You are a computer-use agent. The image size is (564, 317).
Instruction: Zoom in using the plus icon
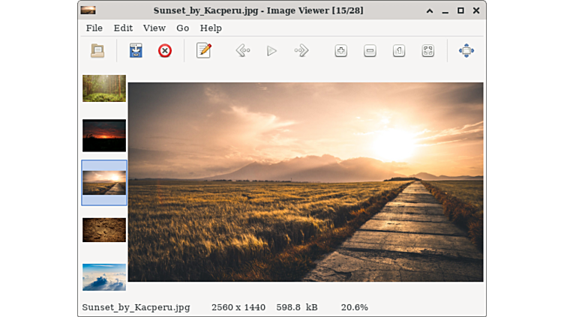tap(341, 51)
